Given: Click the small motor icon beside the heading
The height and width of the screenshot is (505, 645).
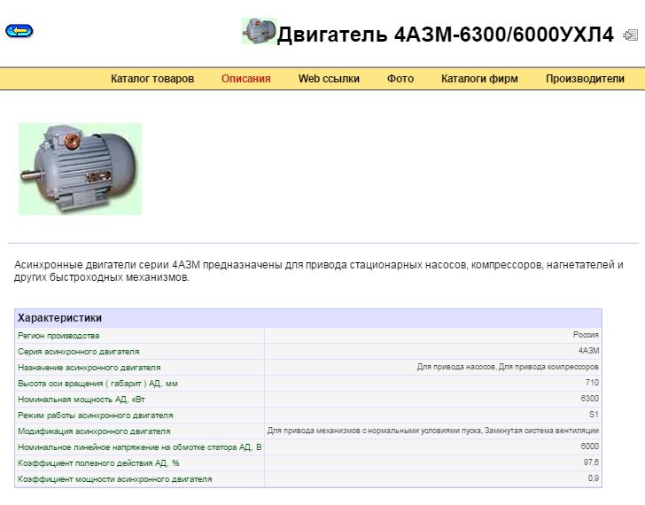Looking at the screenshot, I should click(x=259, y=31).
